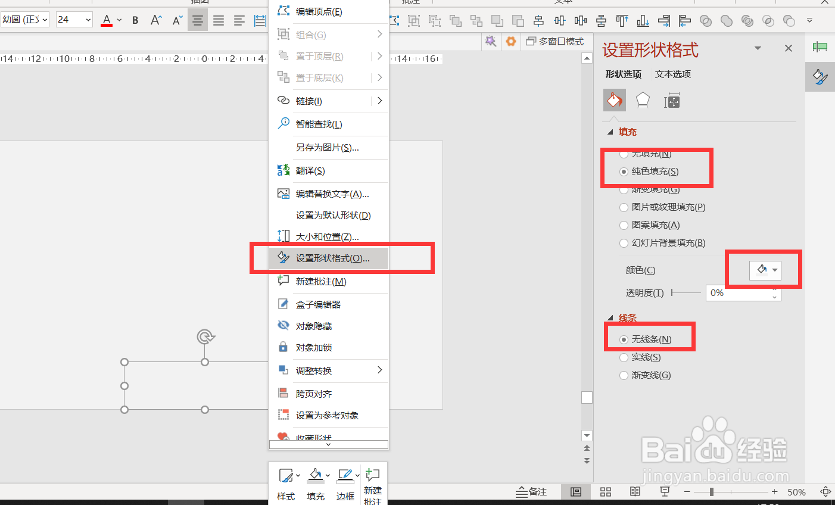The height and width of the screenshot is (505, 835).
Task: Choose 对象加锁 from context menu
Action: (x=329, y=347)
